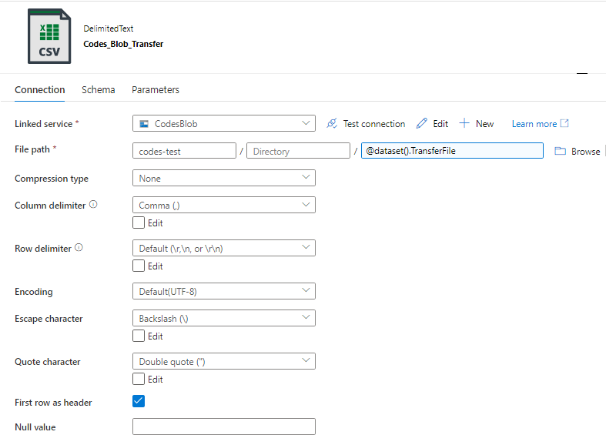Click the CSV dataset file icon
This screenshot has height=445, width=606.
(49, 36)
